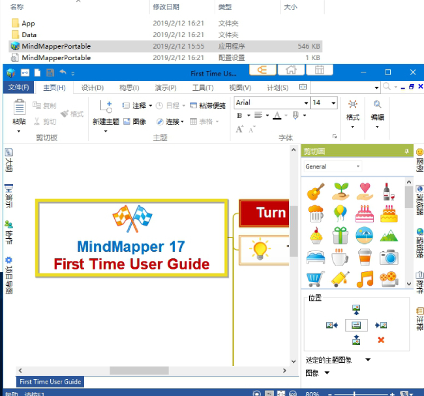Select the heart in hand clipart
This screenshot has height=396, width=424.
click(x=365, y=192)
